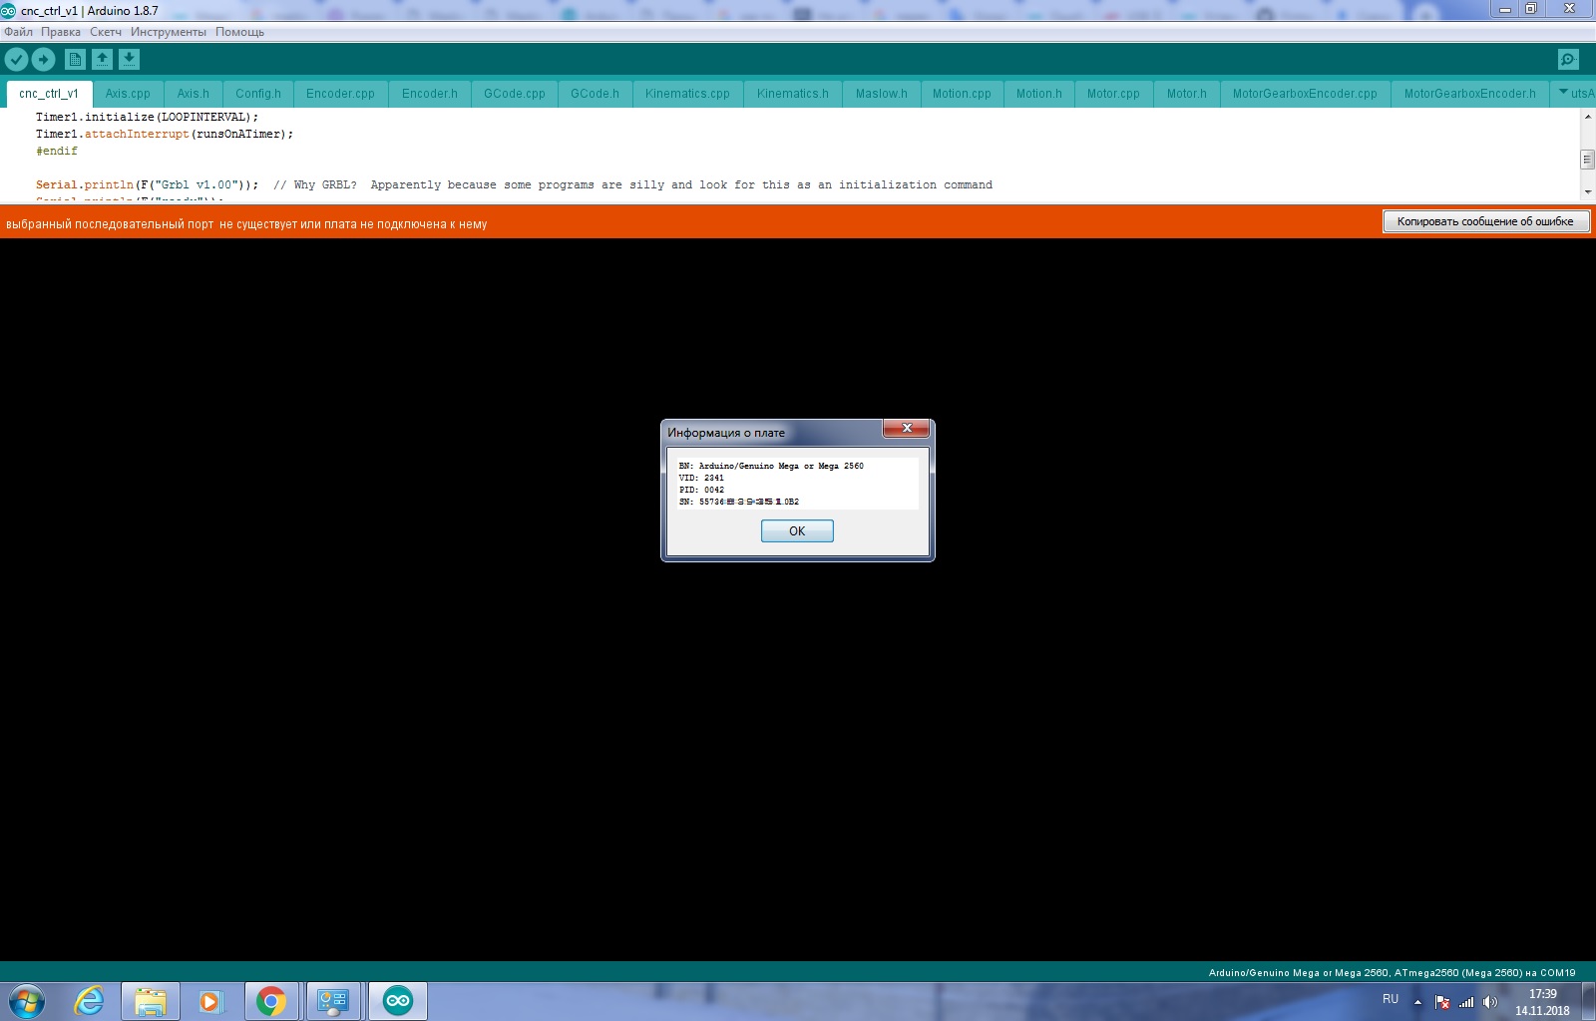This screenshot has width=1596, height=1021.
Task: Open the Windows Start button
Action: pos(27,1001)
